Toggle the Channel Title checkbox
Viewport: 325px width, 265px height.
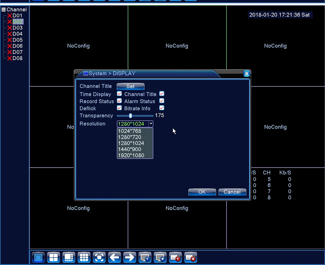[x=162, y=94]
